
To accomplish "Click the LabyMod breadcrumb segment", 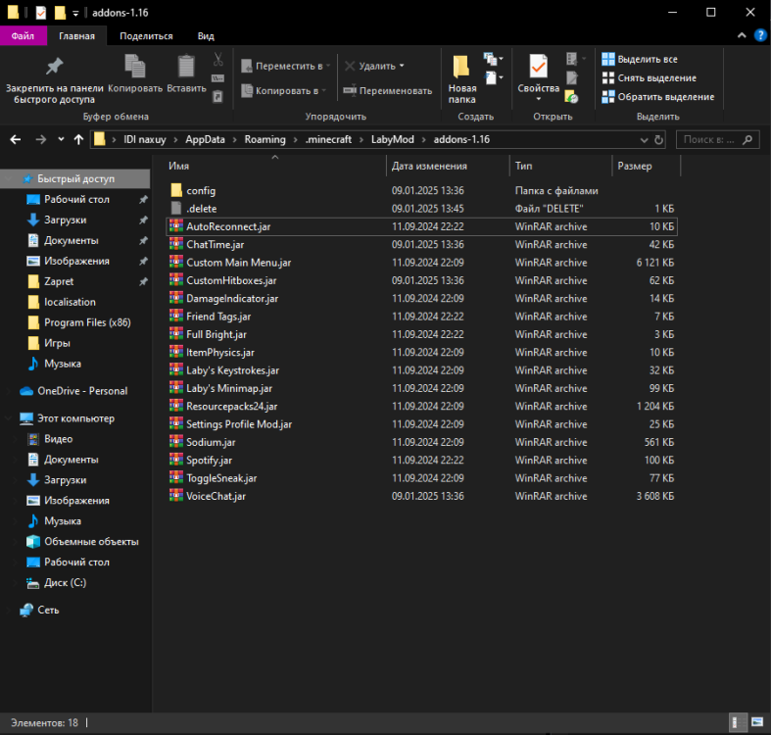I will (x=393, y=140).
